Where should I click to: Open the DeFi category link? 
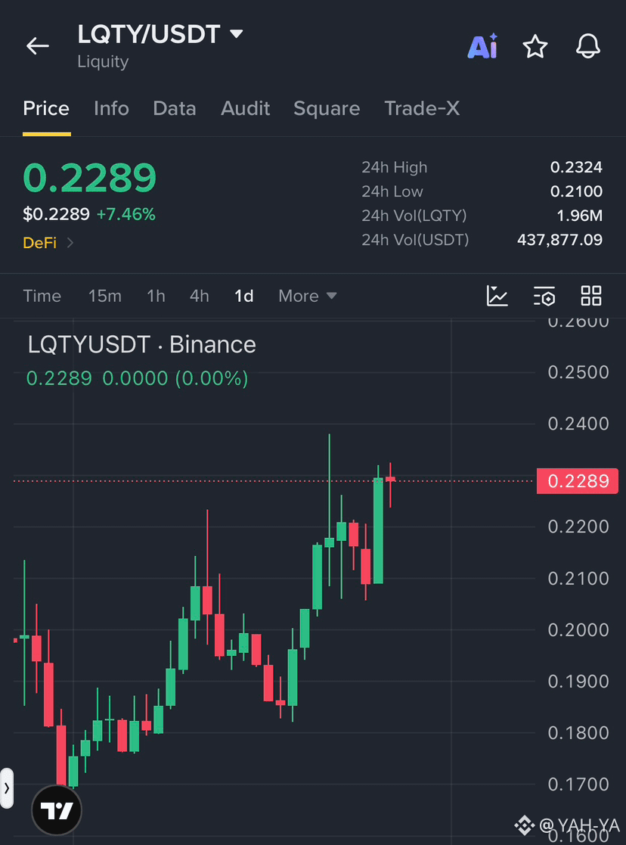click(x=40, y=243)
